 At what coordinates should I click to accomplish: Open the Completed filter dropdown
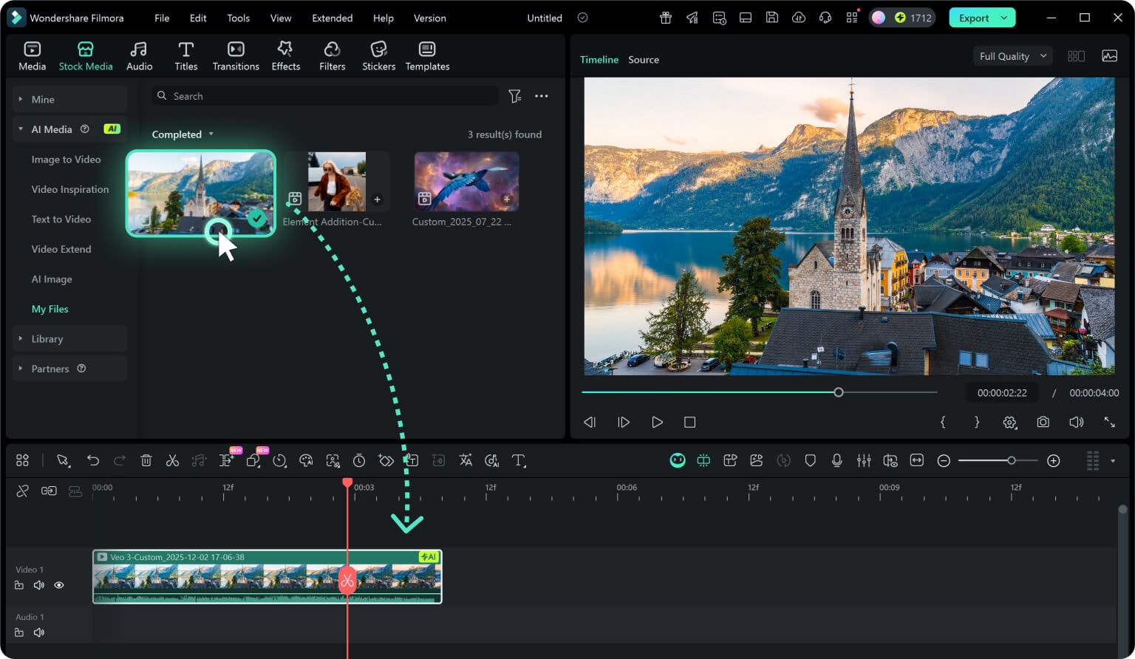coord(182,134)
